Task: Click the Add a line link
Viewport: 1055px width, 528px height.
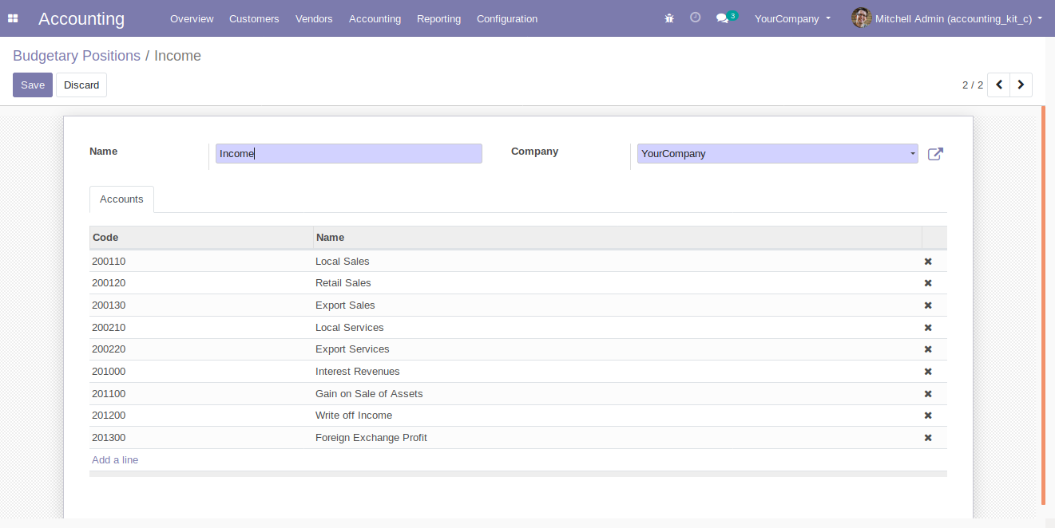Action: coord(115,460)
